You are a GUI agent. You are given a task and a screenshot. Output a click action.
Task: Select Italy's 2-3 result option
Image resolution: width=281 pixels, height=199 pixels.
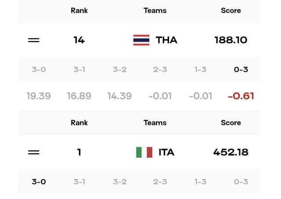[x=160, y=181]
